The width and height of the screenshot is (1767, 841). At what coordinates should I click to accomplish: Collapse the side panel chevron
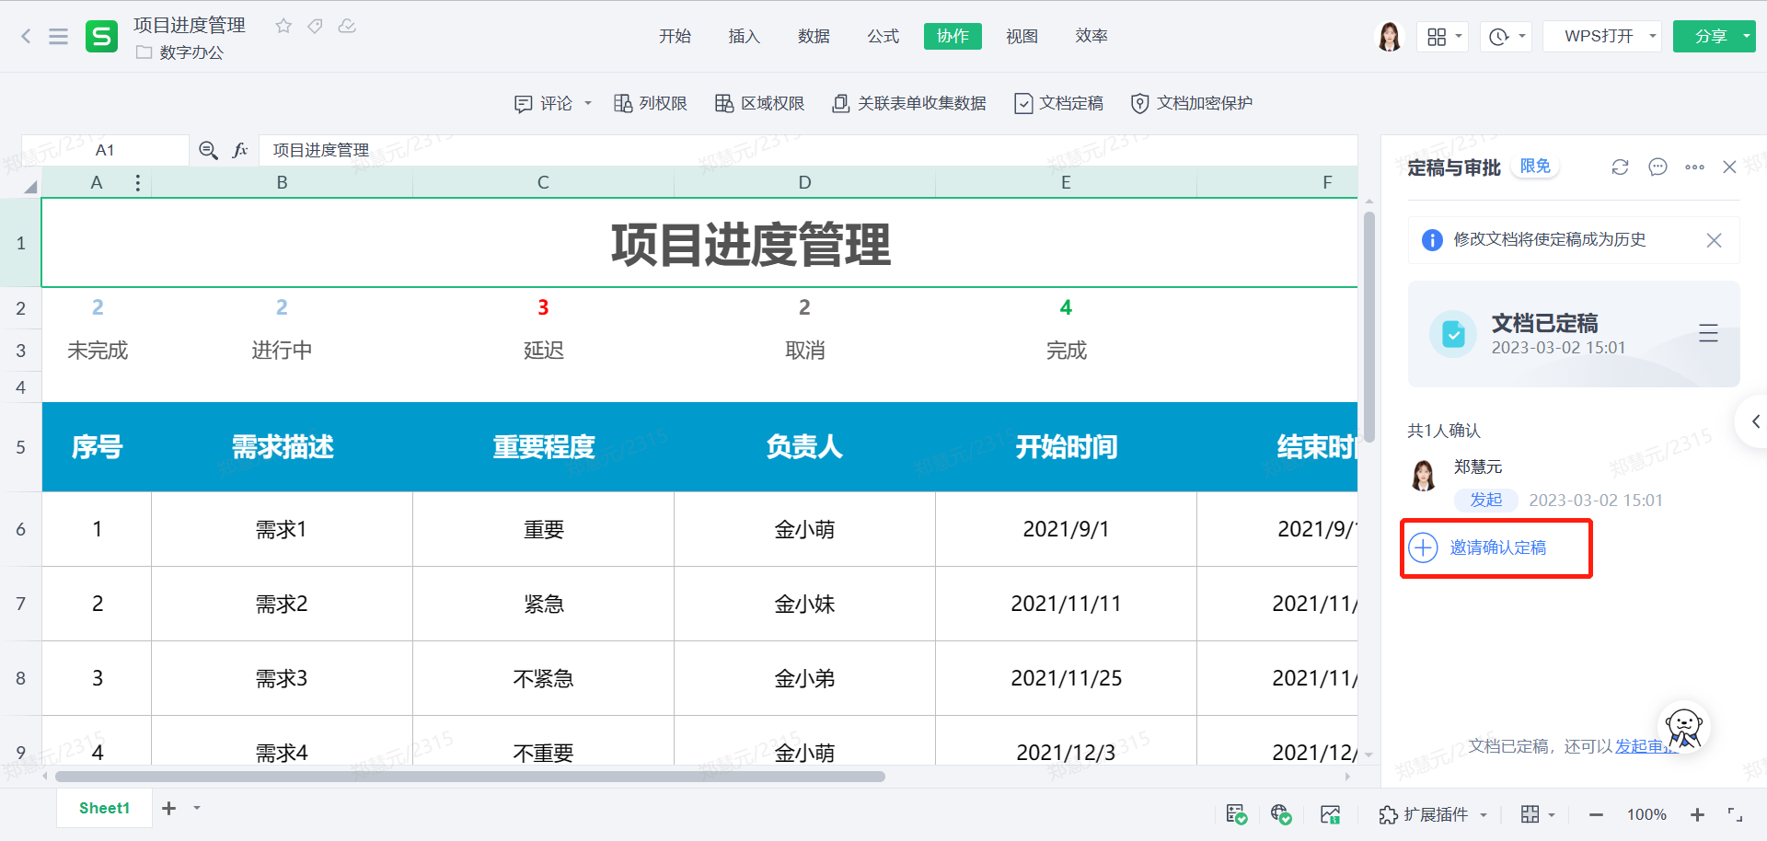1755,421
